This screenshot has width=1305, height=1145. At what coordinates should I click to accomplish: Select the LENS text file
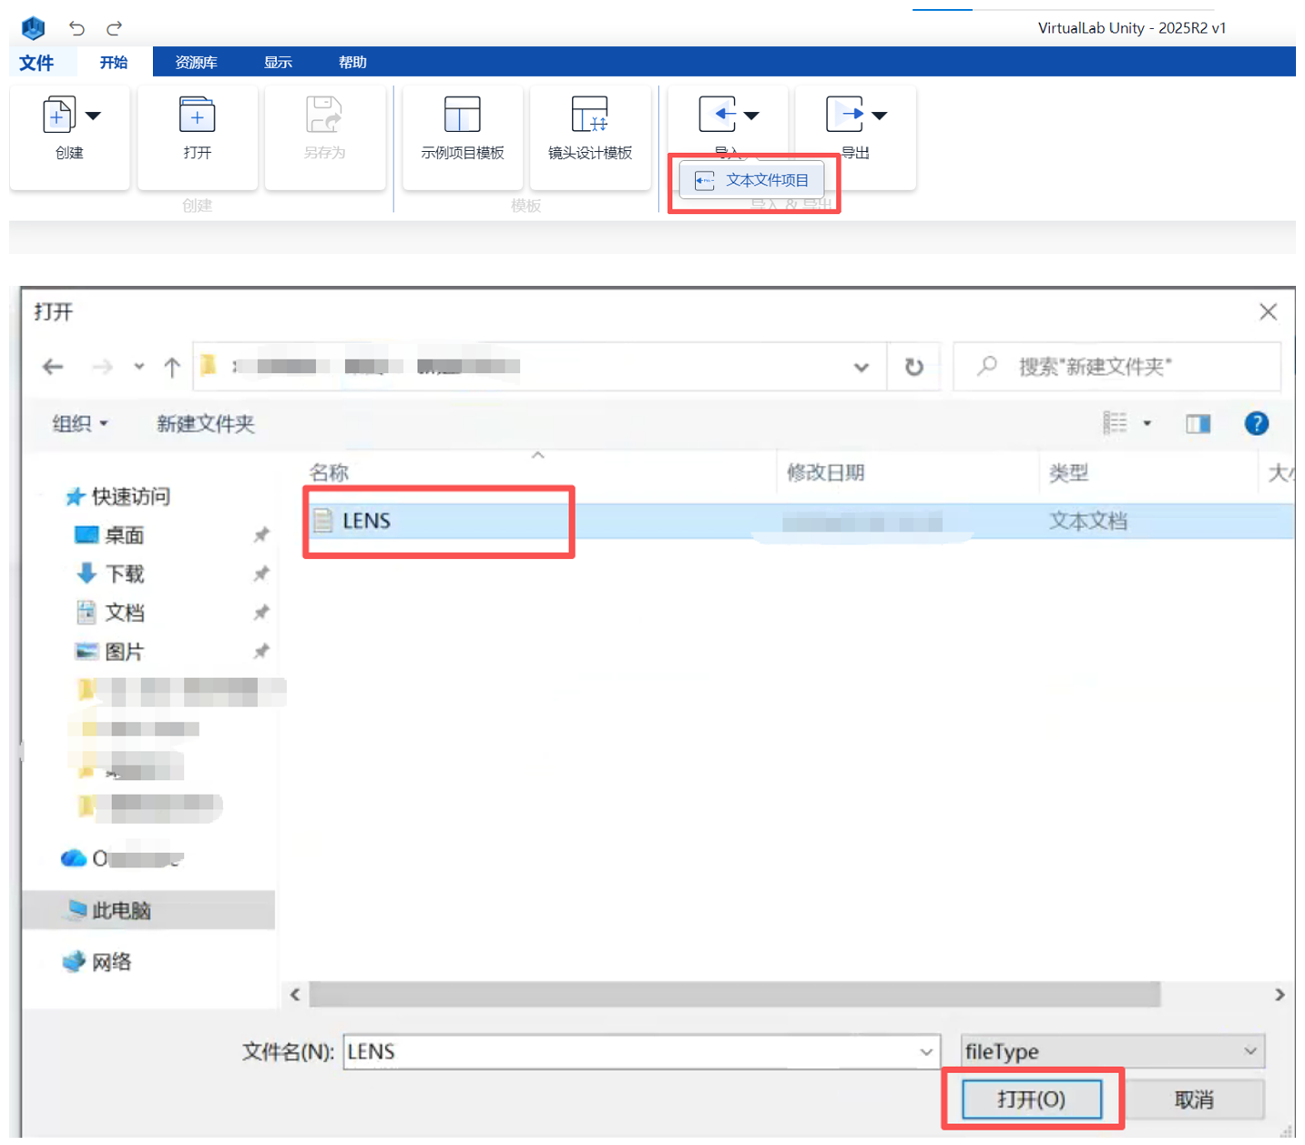pos(366,521)
